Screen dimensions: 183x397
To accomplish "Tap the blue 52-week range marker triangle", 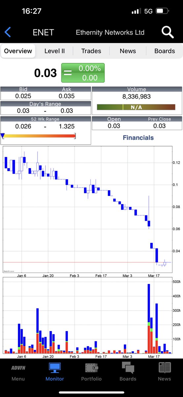I will (3, 135).
